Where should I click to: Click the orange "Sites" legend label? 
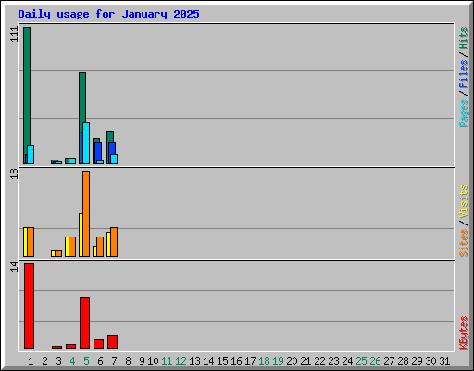[463, 243]
